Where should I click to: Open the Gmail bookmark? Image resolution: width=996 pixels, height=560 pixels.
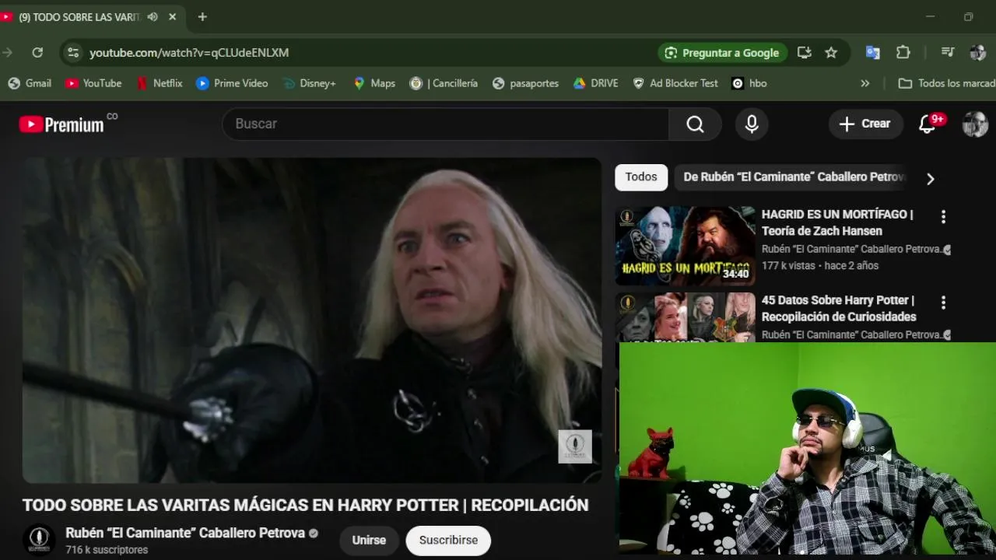pyautogui.click(x=30, y=83)
